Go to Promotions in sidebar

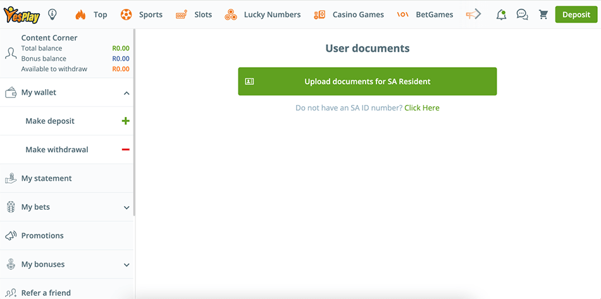coord(42,236)
